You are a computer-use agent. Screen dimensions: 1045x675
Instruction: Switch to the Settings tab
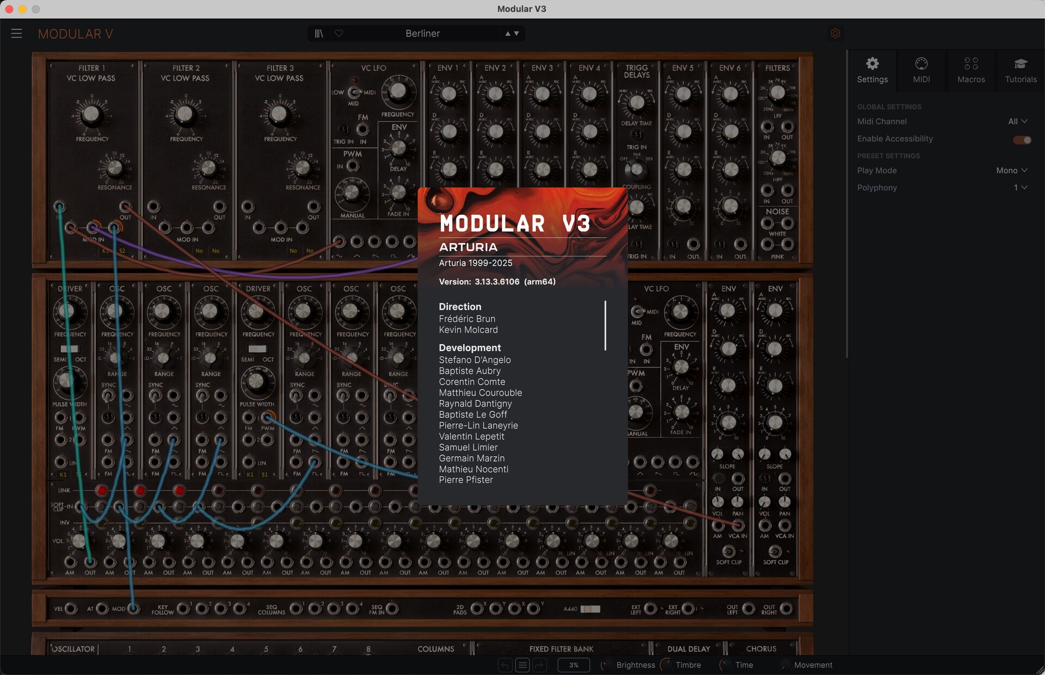[x=872, y=70]
